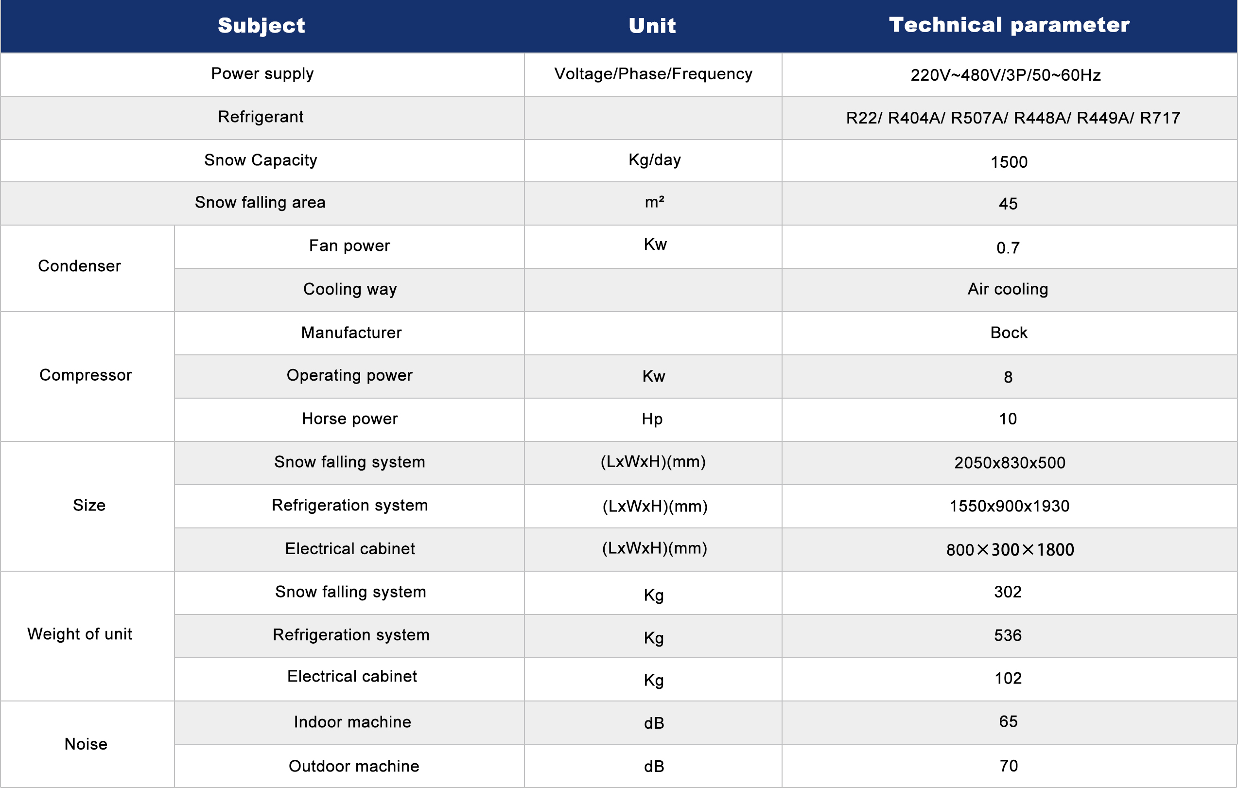The width and height of the screenshot is (1238, 788).
Task: Select the Horse power row label
Action: [x=349, y=419]
